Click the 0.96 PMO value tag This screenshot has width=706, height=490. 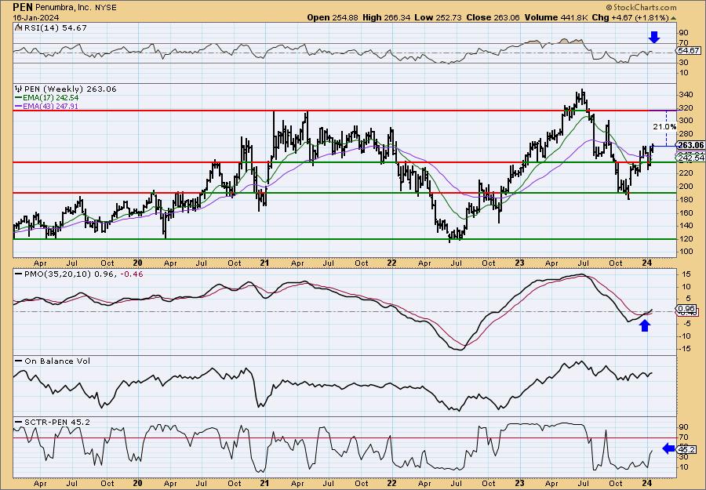point(686,309)
